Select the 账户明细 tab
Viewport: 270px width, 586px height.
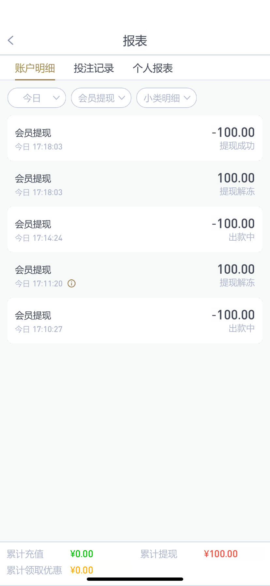pos(35,68)
